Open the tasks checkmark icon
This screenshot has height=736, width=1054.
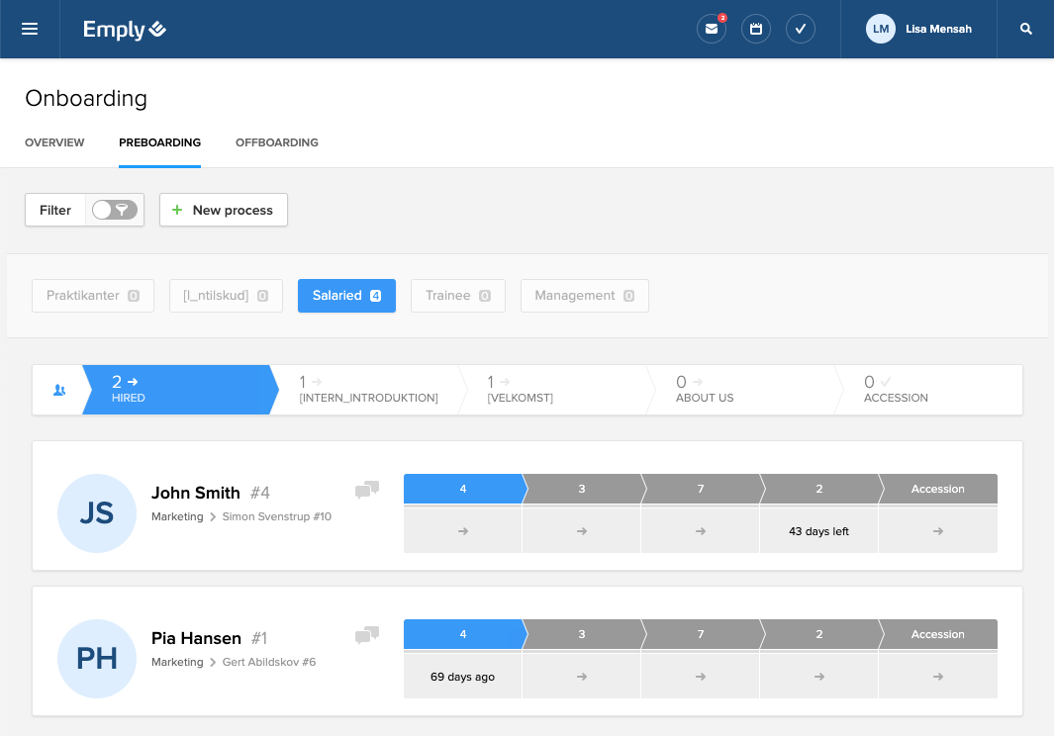point(800,29)
